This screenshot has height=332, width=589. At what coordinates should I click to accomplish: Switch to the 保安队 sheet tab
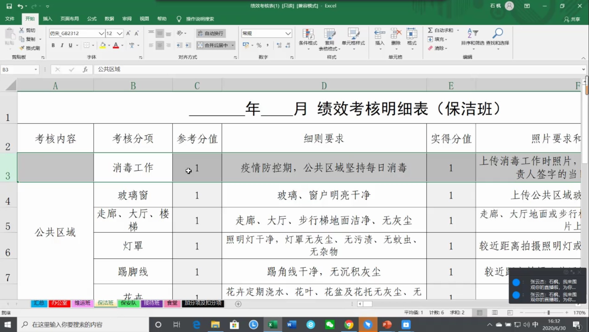click(128, 303)
